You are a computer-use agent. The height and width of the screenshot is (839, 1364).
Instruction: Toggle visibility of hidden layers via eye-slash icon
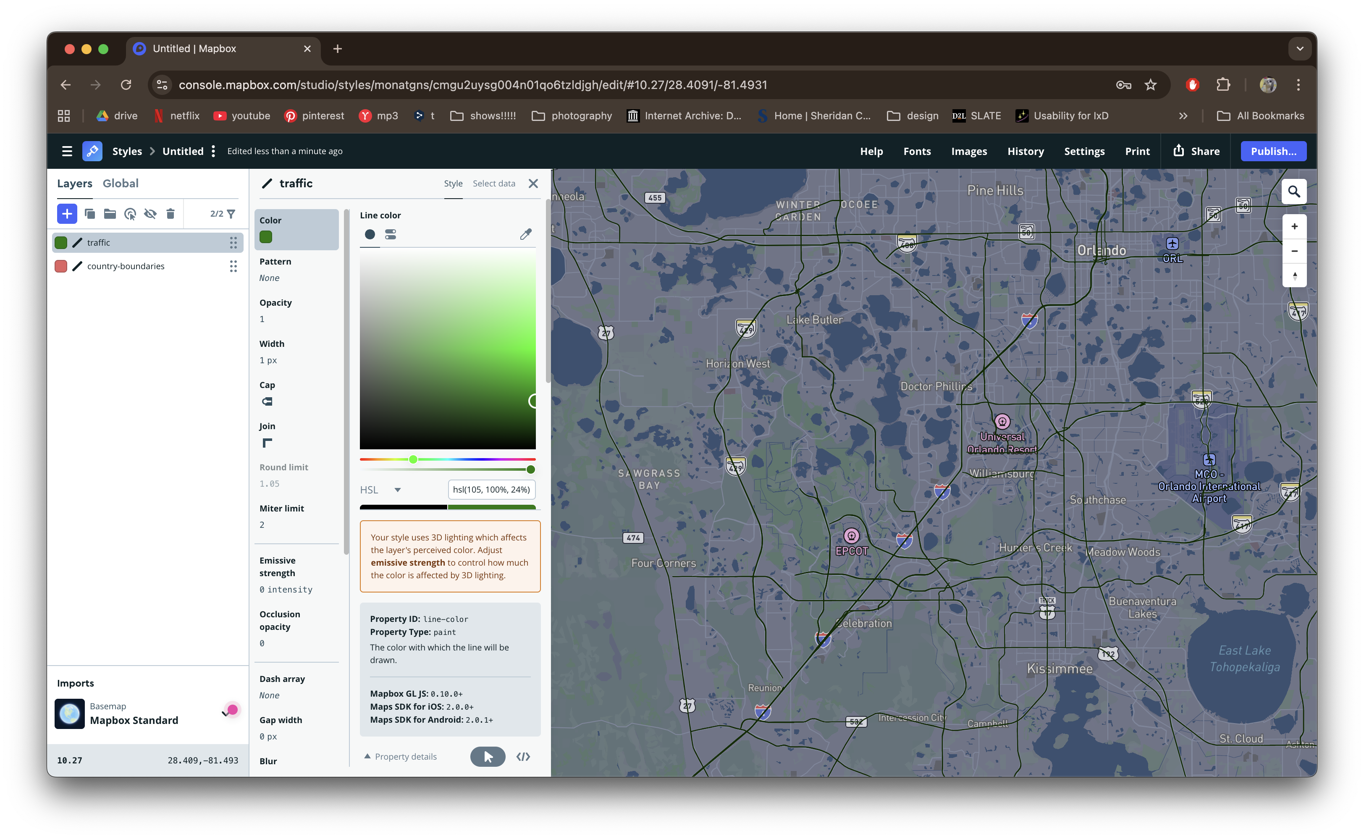(x=150, y=214)
